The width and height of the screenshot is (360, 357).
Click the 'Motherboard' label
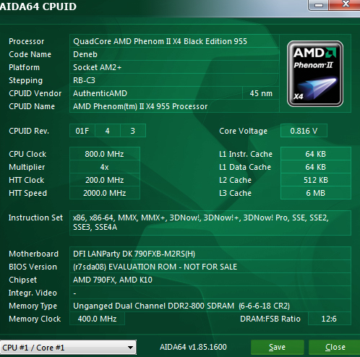click(x=33, y=254)
